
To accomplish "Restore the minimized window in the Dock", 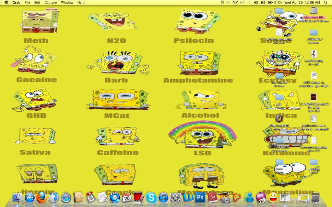I will (x=303, y=198).
